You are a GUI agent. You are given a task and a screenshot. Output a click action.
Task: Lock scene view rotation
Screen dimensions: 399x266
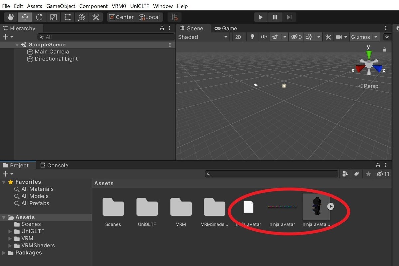coord(384,50)
